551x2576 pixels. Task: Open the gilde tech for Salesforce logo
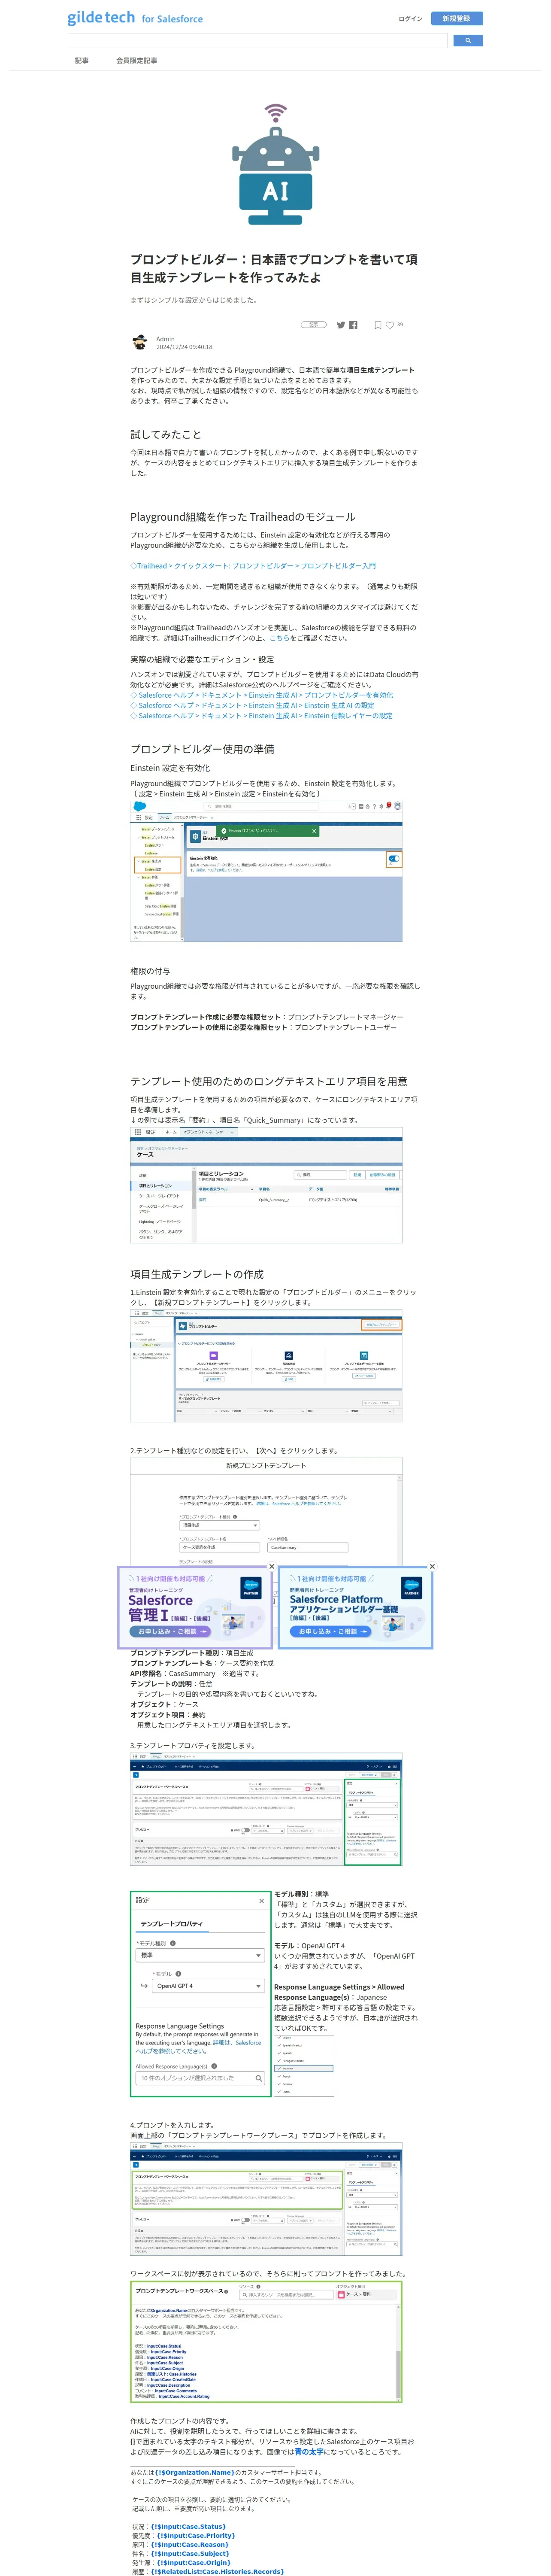135,18
